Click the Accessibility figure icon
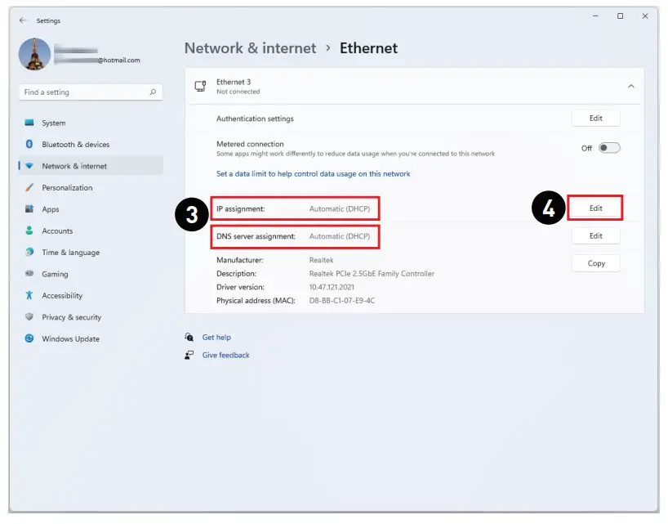 [x=29, y=296]
